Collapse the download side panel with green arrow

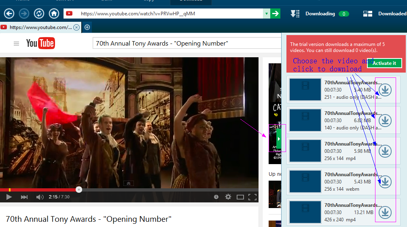pyautogui.click(x=279, y=139)
